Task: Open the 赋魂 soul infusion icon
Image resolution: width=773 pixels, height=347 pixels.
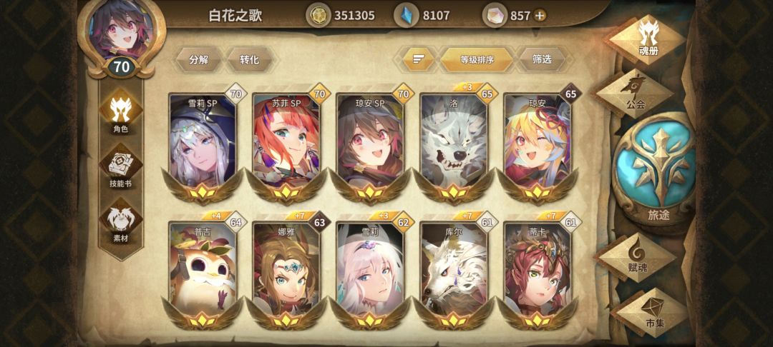Action: click(x=638, y=256)
